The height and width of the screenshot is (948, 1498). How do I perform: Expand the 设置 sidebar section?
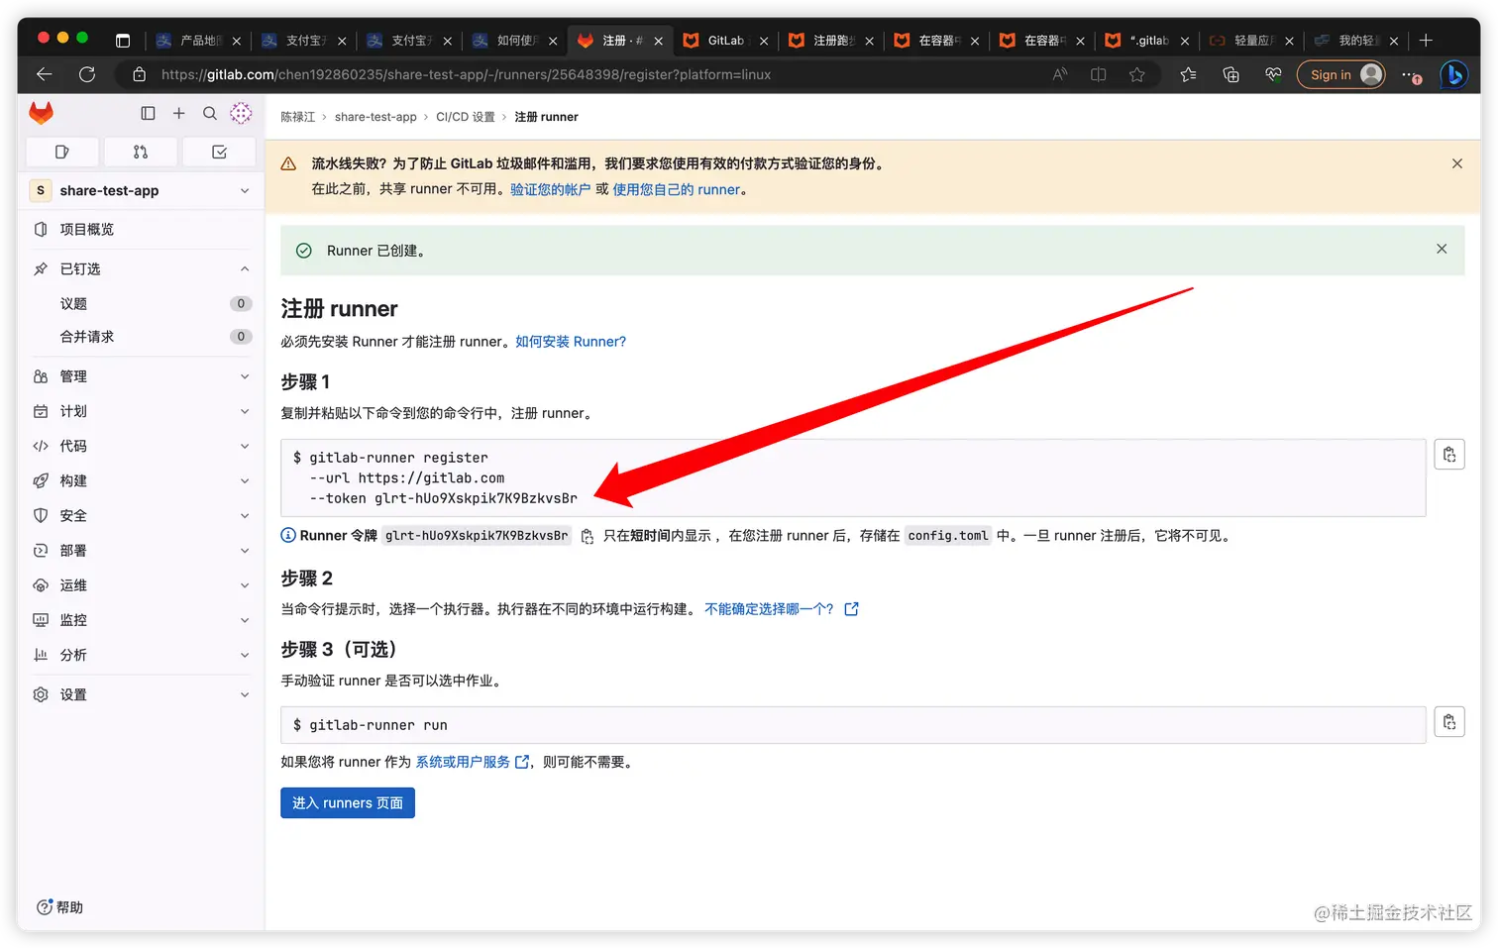(x=141, y=694)
